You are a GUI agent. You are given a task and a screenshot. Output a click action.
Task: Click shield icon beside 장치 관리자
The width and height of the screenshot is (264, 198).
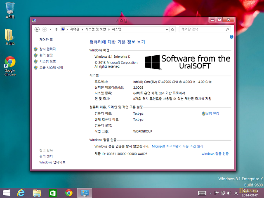(35, 49)
